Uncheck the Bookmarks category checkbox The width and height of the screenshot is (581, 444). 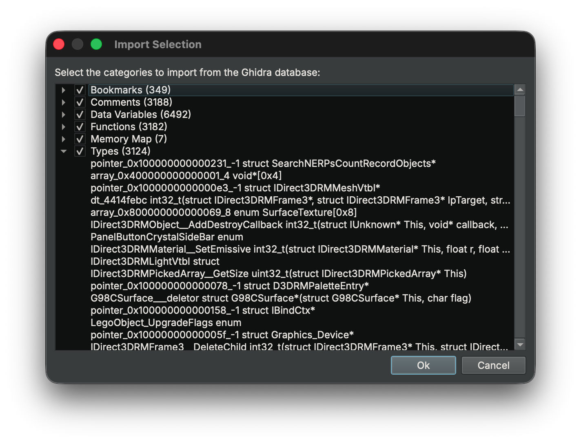tap(80, 90)
